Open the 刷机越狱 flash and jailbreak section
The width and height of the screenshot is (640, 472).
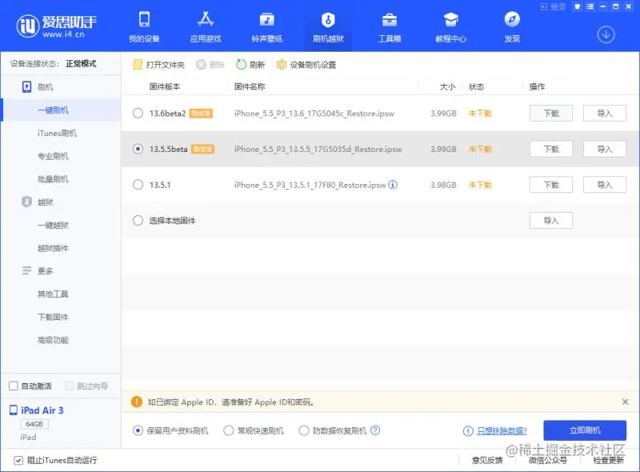coord(328,27)
